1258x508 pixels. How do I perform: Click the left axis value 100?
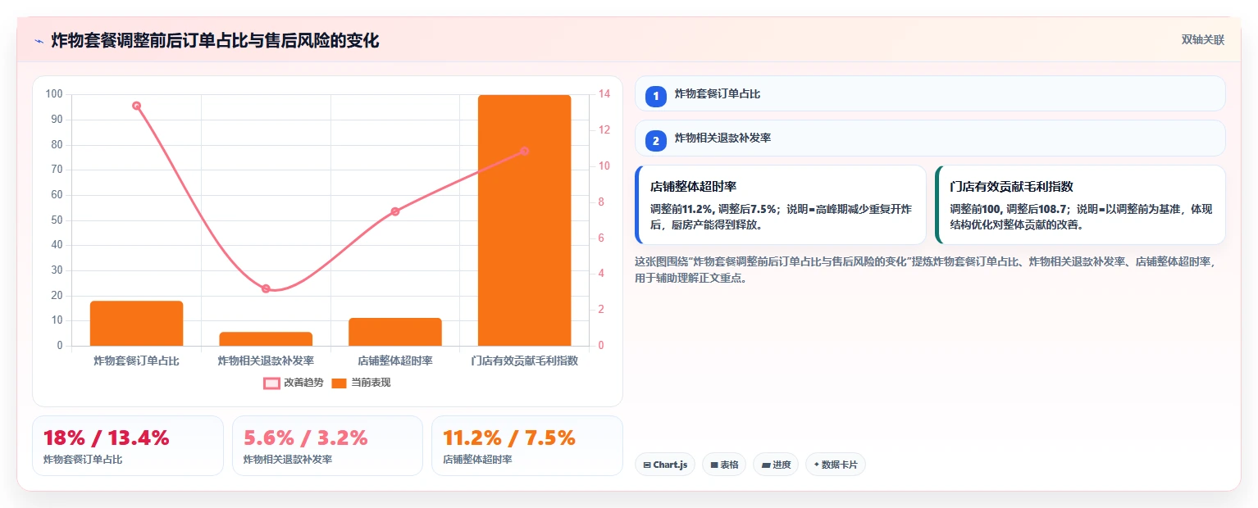click(x=55, y=94)
